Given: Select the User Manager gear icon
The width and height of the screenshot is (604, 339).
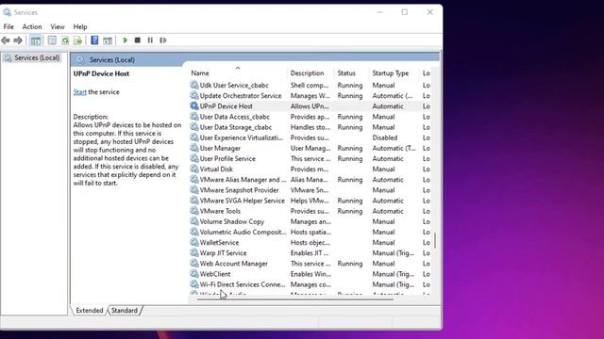Looking at the screenshot, I should coord(194,148).
